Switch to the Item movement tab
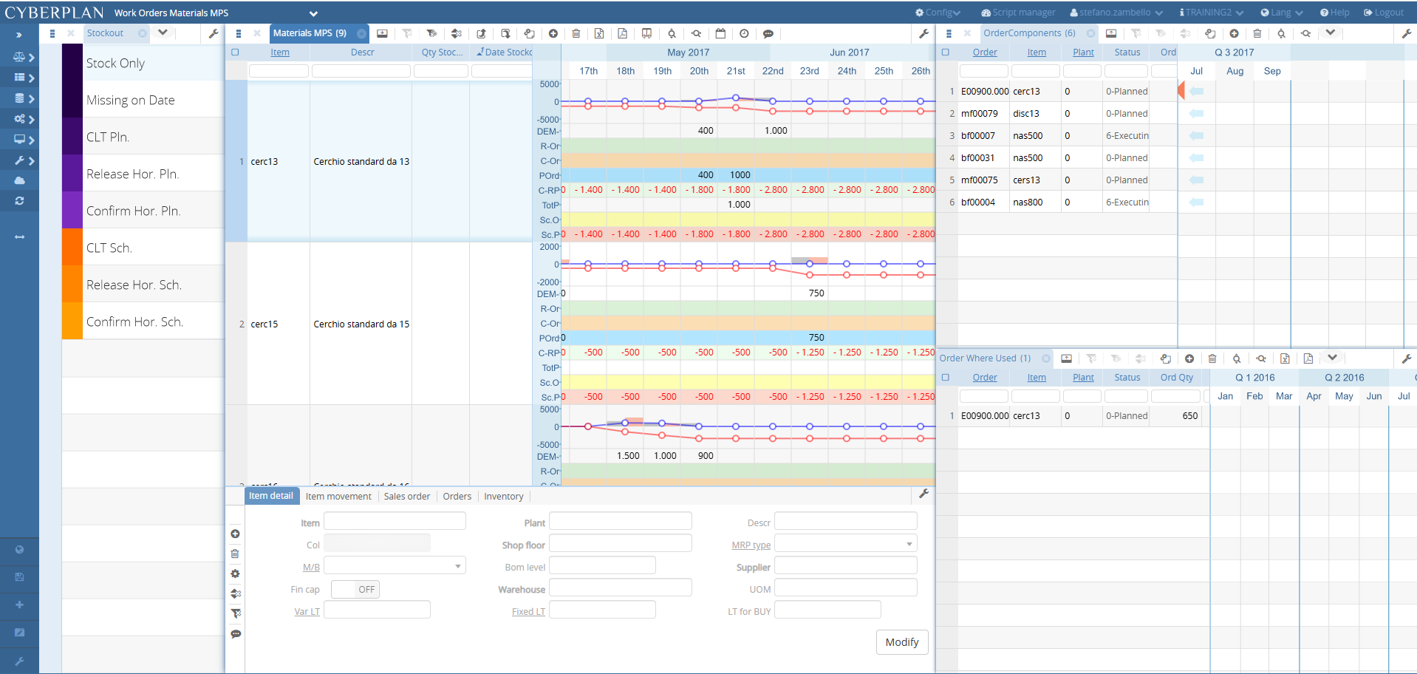The height and width of the screenshot is (674, 1417). coord(338,496)
